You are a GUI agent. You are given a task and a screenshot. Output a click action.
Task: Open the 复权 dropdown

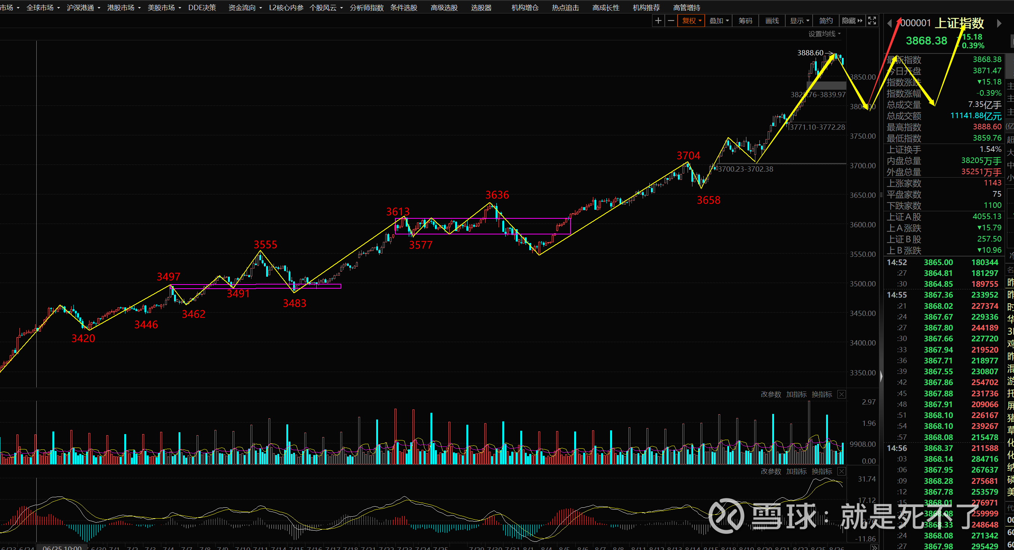691,21
